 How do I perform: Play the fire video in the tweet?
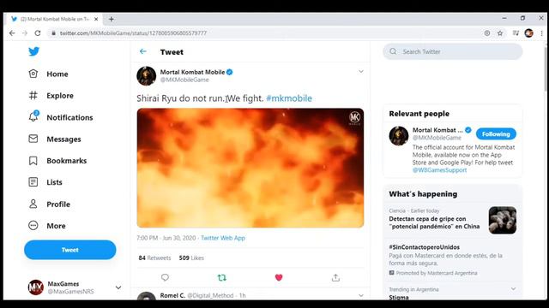click(250, 168)
